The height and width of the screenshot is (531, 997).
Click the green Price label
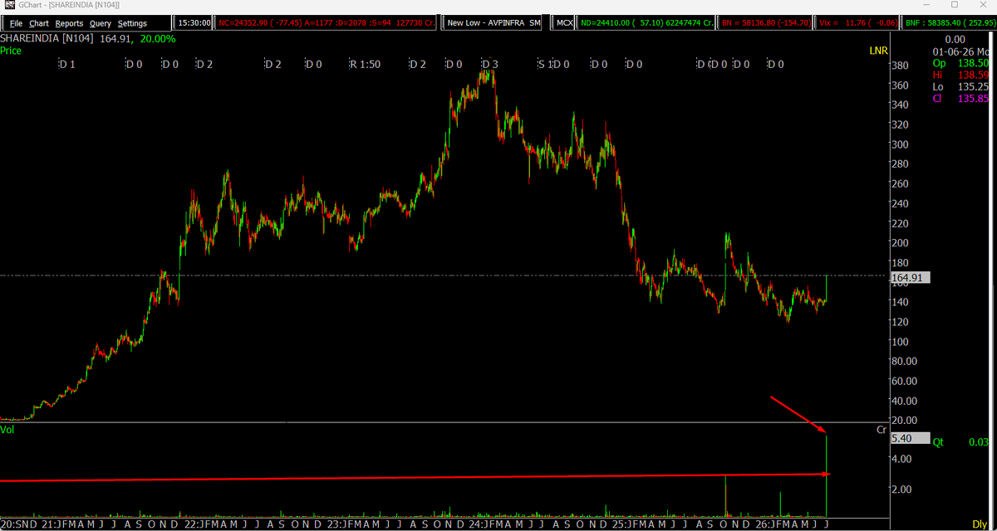pyautogui.click(x=11, y=51)
